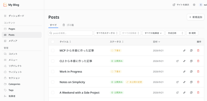
Task: Click the 未公開の変更 status badge
Action: tap(134, 82)
